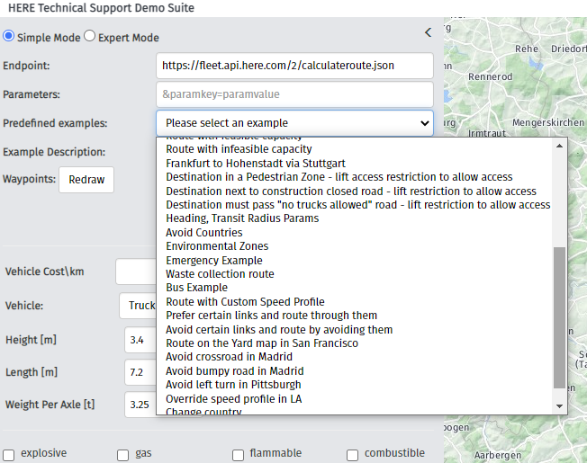Viewport: 587px width, 463px height.
Task: Choose Destination in a Pedestrian Zone example
Action: tap(339, 177)
